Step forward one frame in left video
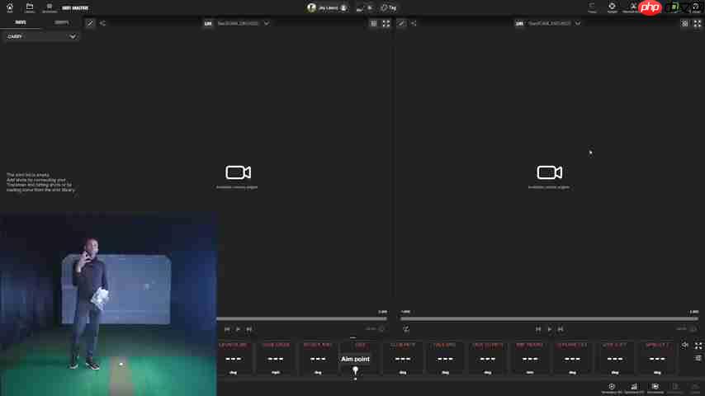 (x=248, y=329)
